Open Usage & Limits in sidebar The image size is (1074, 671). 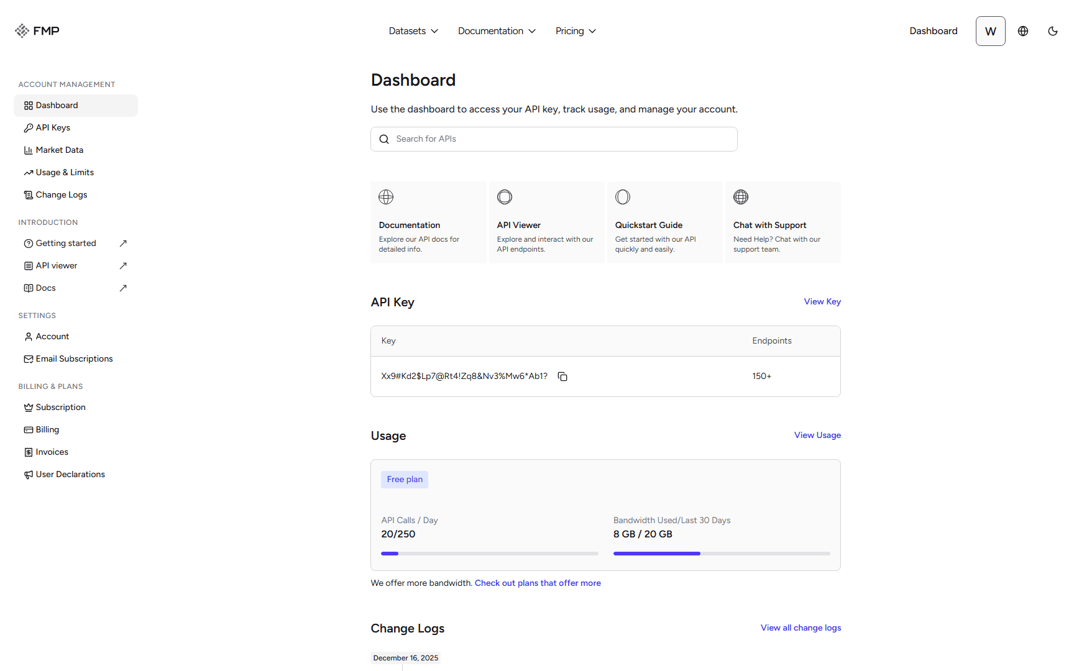(76, 173)
